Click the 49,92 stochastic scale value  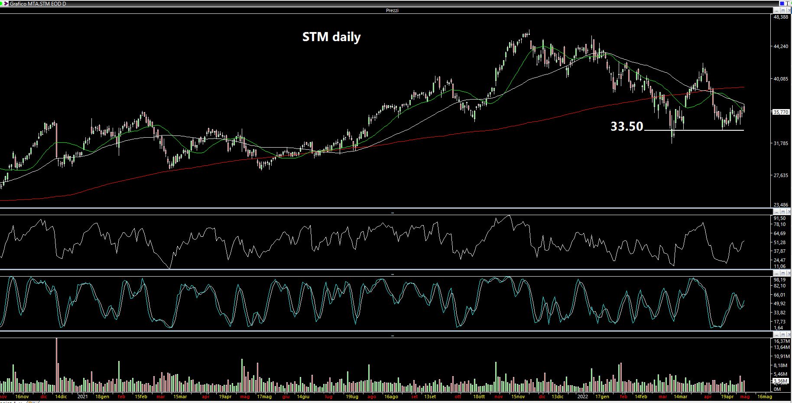point(780,304)
